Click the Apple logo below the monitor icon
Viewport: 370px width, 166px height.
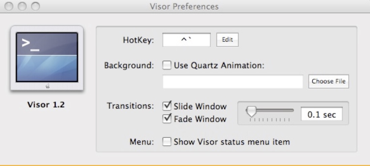point(48,86)
